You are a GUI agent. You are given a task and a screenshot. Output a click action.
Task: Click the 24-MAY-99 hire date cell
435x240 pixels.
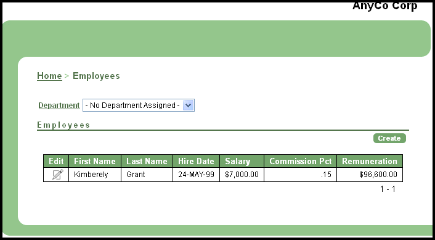196,175
